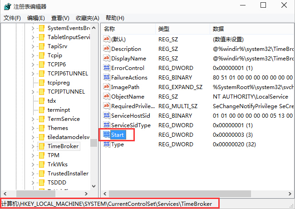Click the REG_EXPAND_SZ type cell

180,87
